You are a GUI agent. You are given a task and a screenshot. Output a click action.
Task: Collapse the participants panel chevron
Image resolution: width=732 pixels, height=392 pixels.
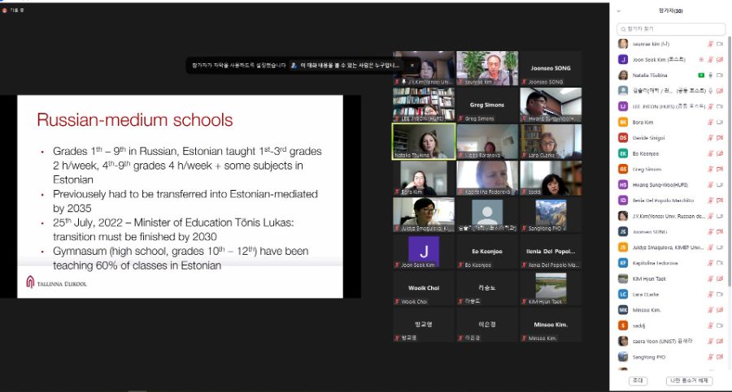click(618, 11)
